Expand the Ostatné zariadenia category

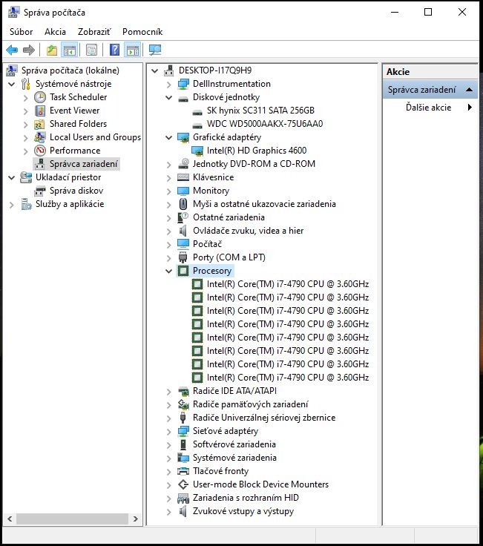click(x=169, y=218)
